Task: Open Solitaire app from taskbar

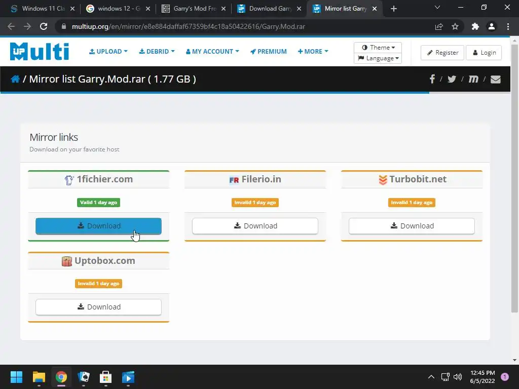Action: (84, 377)
